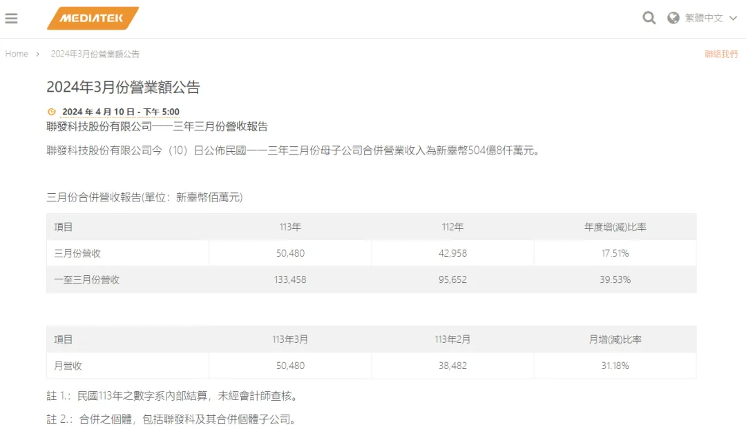Click the 95,652 cell
746x427 pixels.
[452, 280]
